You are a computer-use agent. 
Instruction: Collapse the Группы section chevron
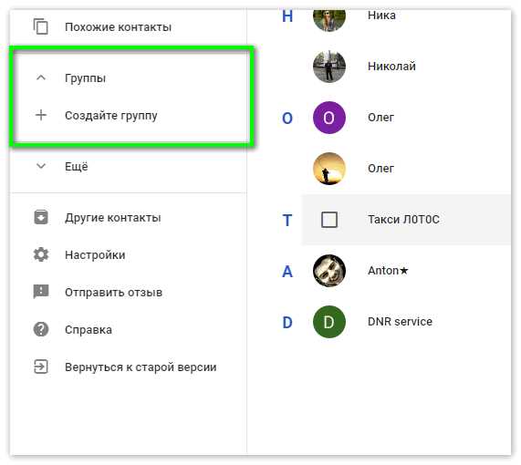[41, 78]
